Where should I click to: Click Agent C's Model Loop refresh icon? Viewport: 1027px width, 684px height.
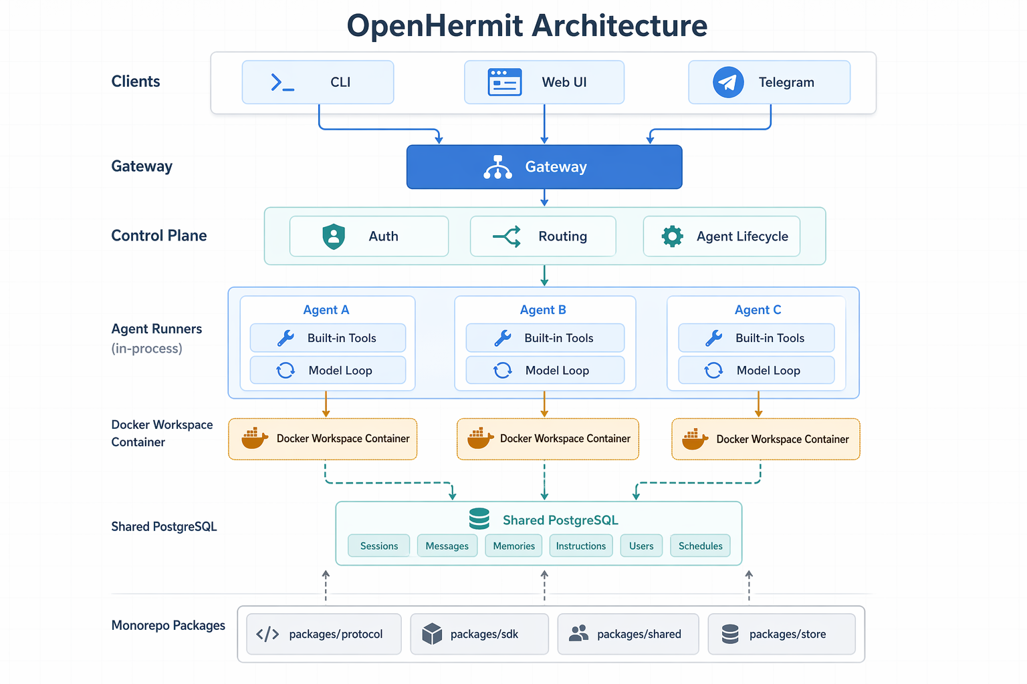pos(714,370)
